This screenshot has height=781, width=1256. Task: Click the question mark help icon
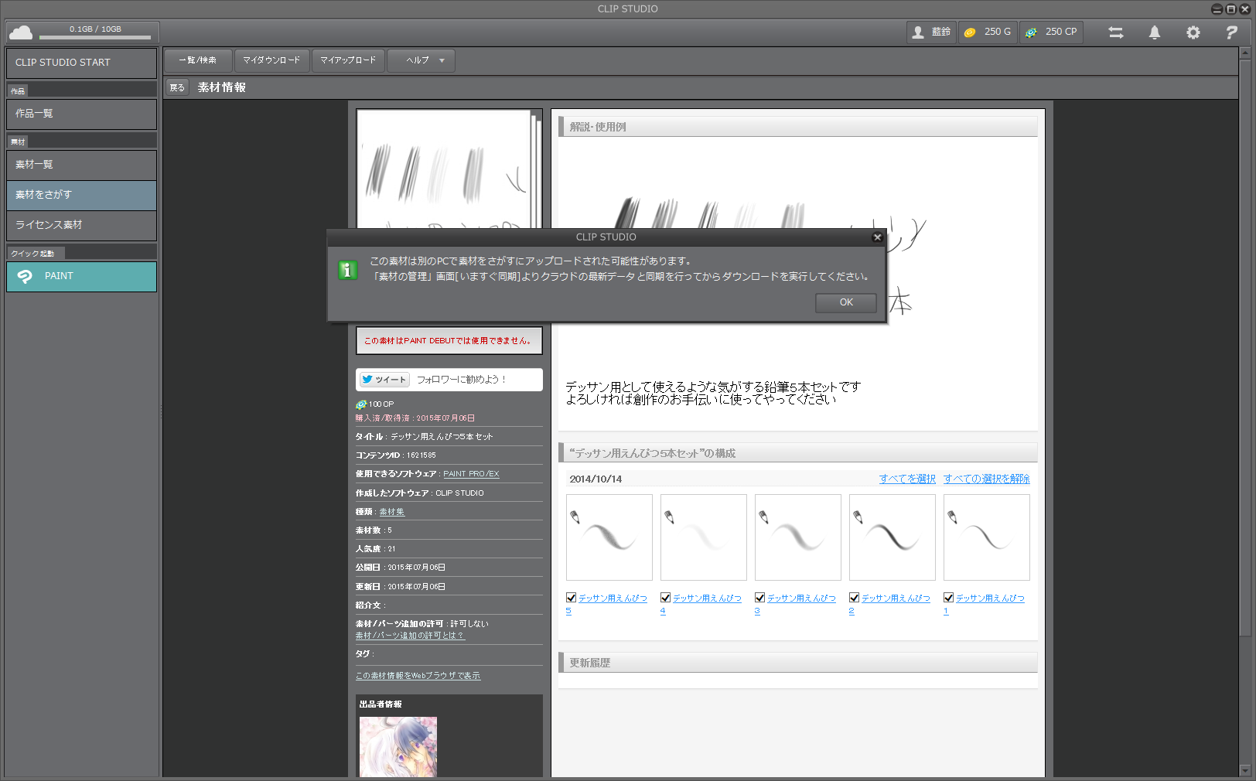pyautogui.click(x=1231, y=32)
